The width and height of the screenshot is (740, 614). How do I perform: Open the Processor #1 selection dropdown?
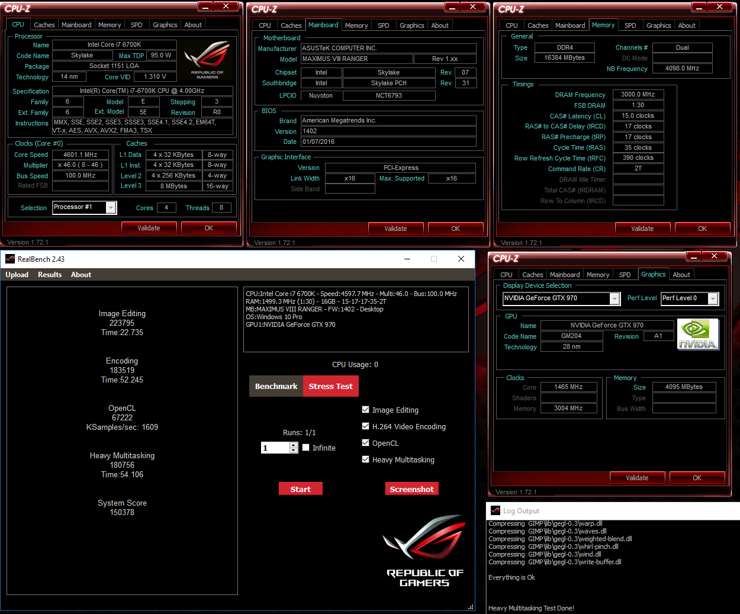(111, 207)
